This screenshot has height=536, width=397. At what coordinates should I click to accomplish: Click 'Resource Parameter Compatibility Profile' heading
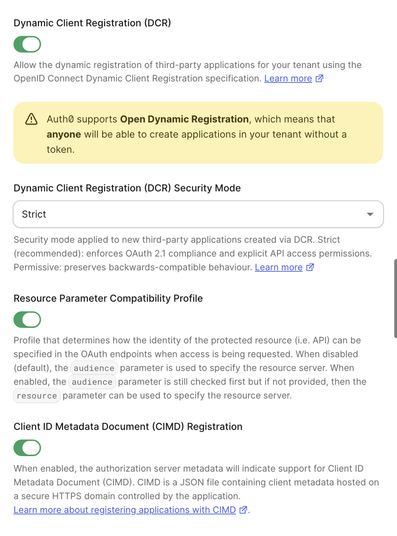108,298
